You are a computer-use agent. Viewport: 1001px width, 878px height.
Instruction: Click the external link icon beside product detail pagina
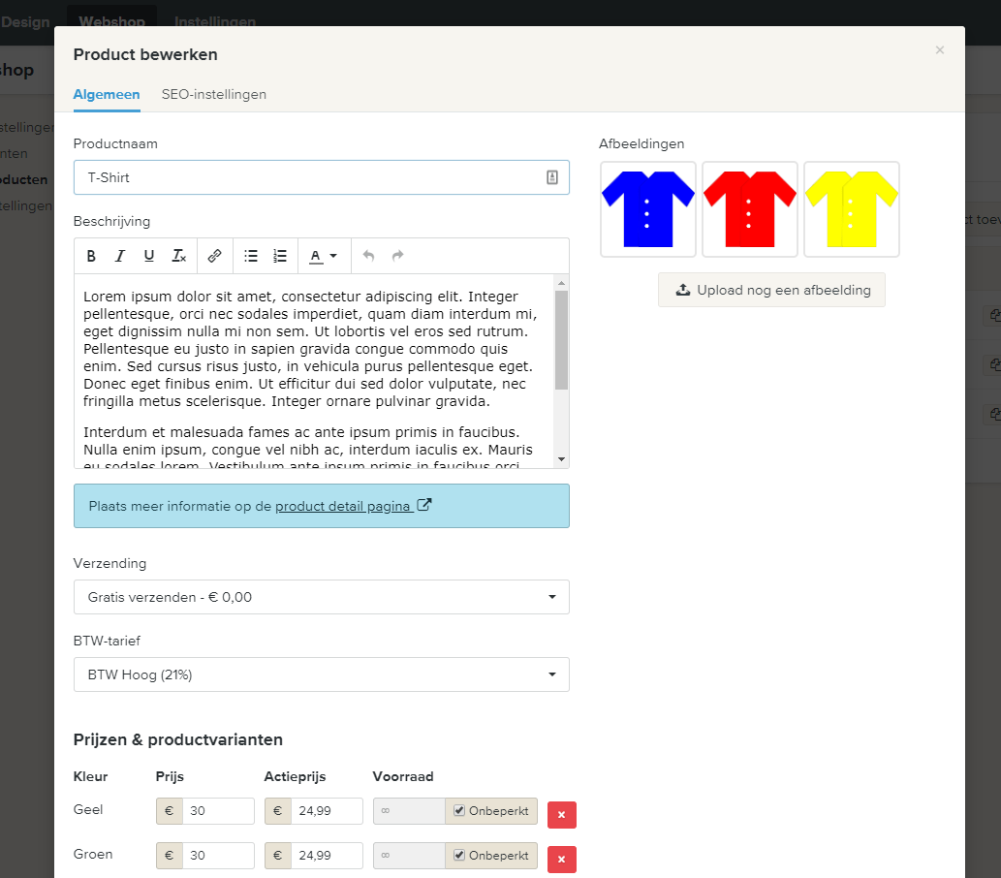pyautogui.click(x=423, y=505)
